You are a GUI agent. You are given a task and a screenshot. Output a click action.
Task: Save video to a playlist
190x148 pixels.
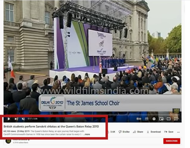point(169,132)
